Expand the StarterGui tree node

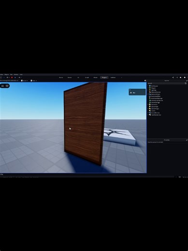click(x=148, y=105)
